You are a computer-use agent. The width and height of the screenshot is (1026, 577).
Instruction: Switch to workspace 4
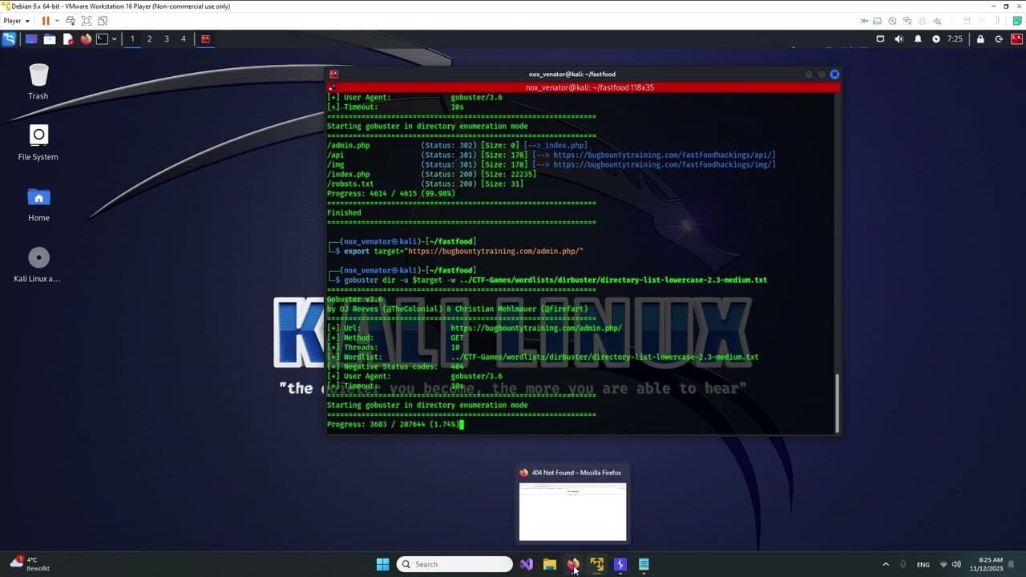point(184,38)
